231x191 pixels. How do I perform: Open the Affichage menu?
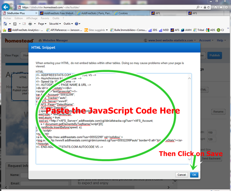click(x=32, y=18)
